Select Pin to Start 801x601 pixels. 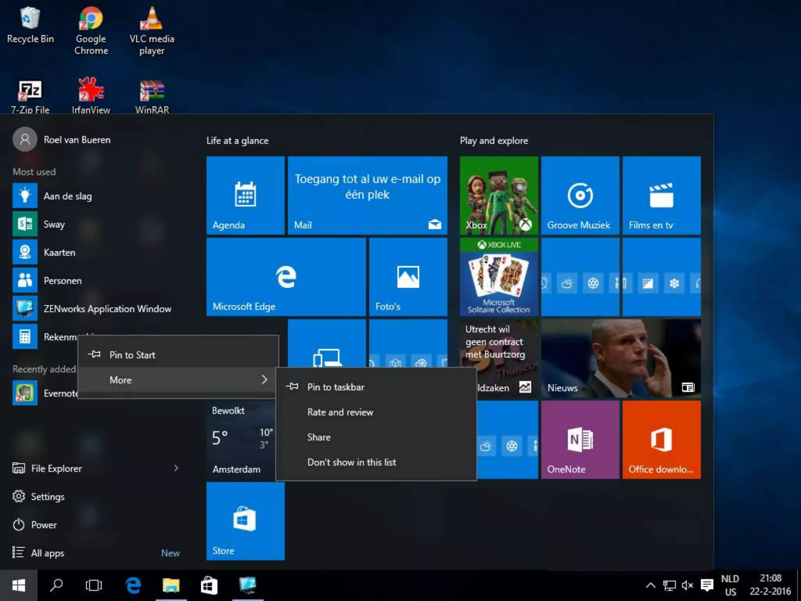tap(178, 354)
